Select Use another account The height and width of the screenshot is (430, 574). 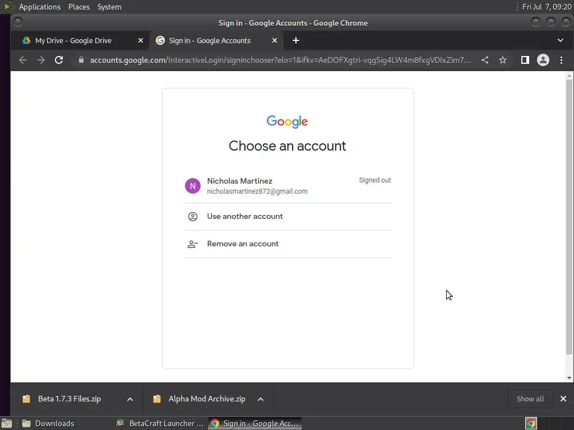(x=288, y=217)
